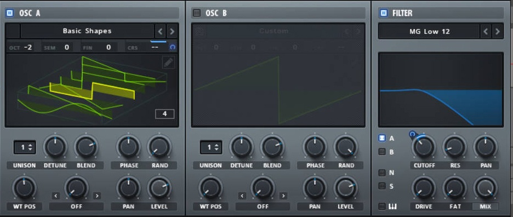Click the OSC B Pan knob
513x217 pixels.
(315, 188)
